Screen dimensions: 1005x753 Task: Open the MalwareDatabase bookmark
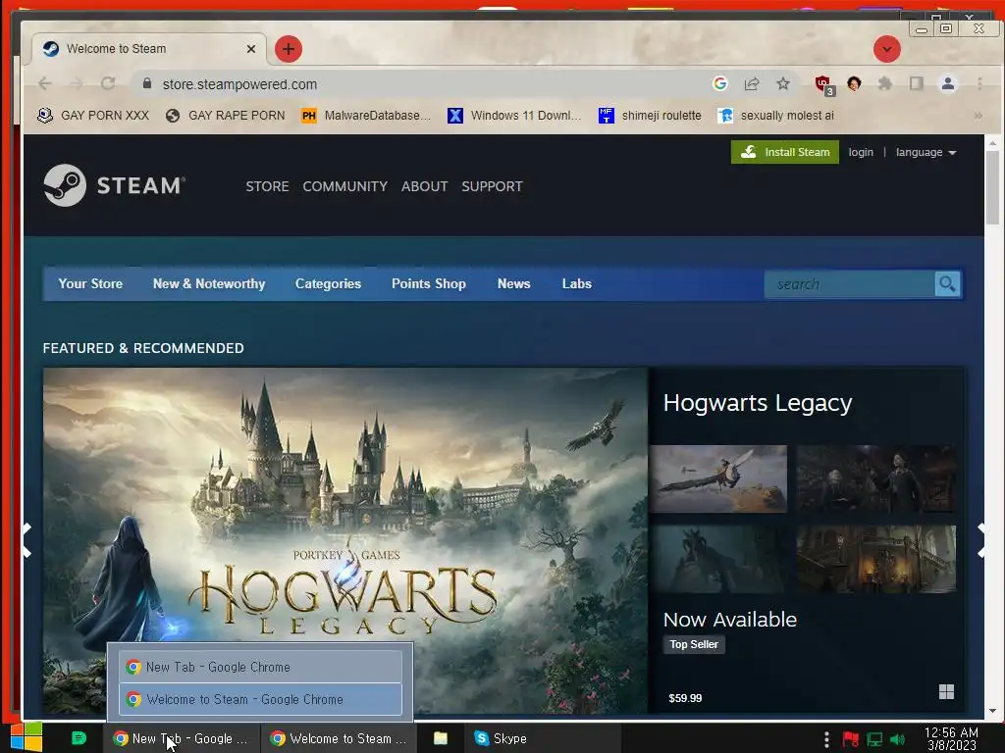point(365,116)
